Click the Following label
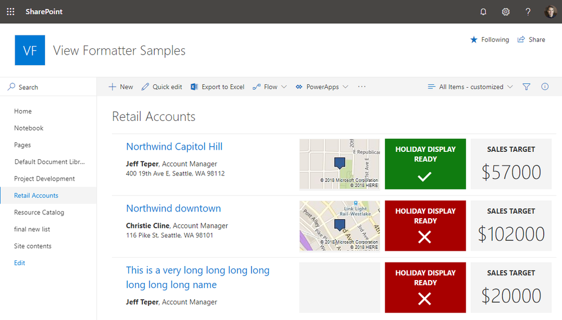 (495, 39)
